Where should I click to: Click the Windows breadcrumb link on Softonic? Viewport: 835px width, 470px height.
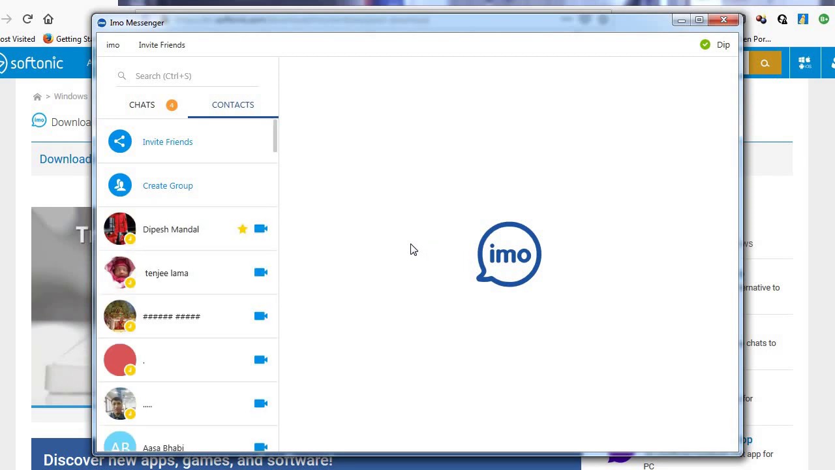pos(70,97)
